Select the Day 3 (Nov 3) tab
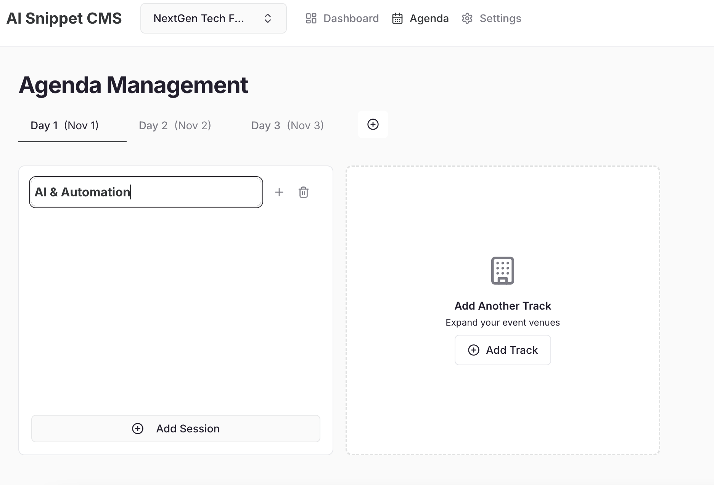Viewport: 714px width, 485px height. click(287, 125)
